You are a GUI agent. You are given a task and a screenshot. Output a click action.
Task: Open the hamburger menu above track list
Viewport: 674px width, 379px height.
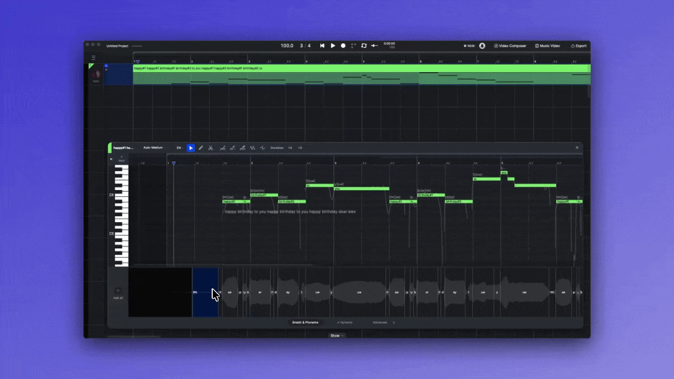click(94, 58)
